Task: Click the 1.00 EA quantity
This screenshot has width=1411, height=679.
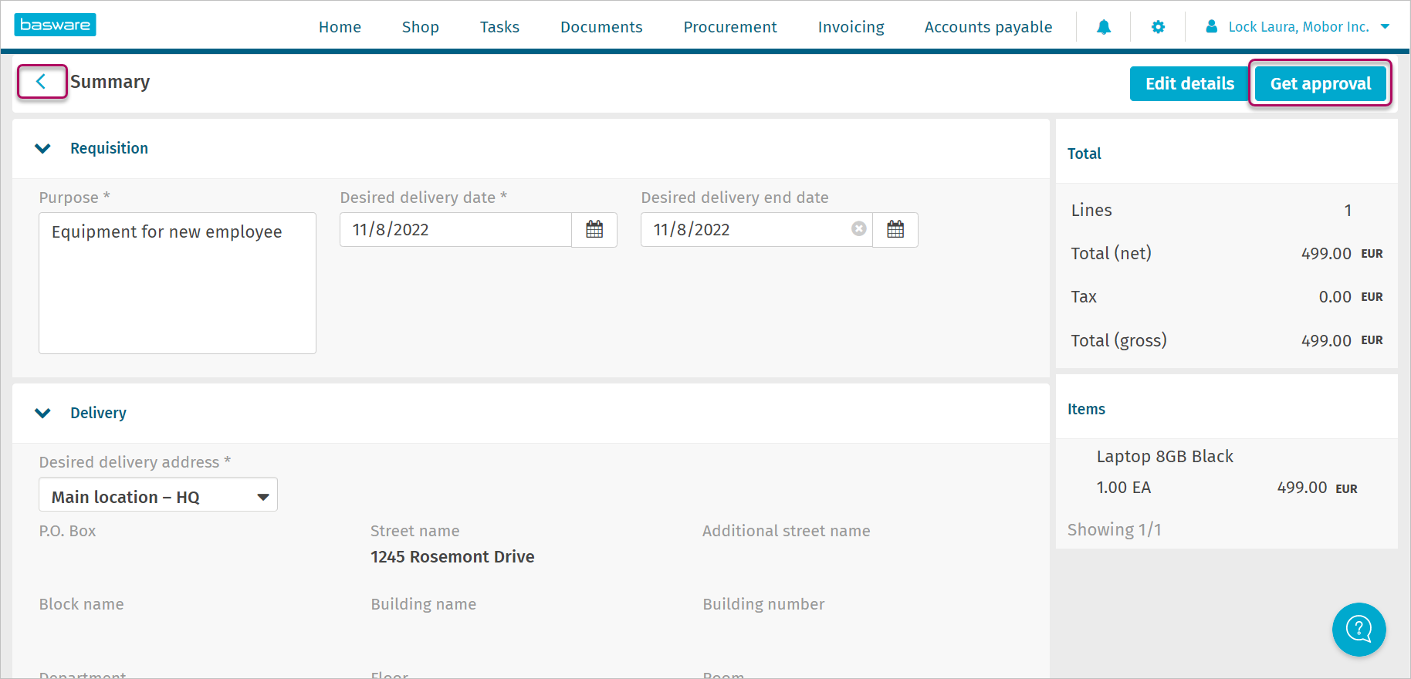Action: coord(1123,487)
